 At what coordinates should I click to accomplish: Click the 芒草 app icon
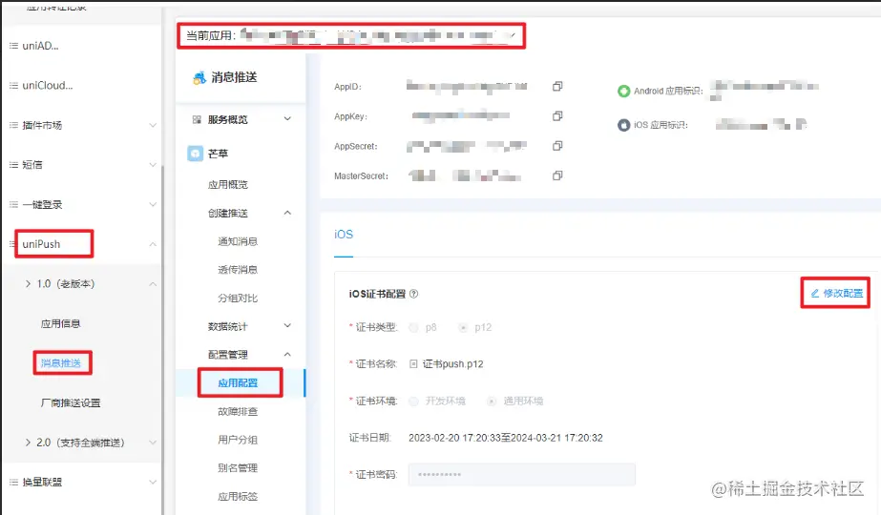pyautogui.click(x=195, y=154)
